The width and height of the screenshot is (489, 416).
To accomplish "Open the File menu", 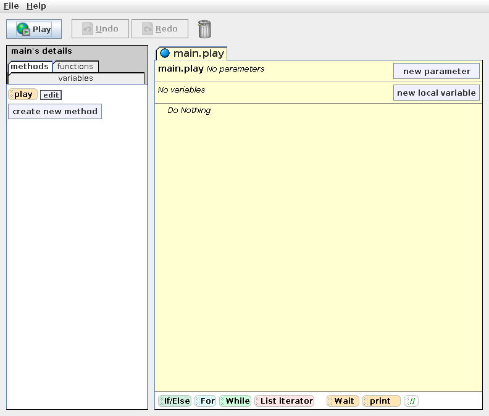I will point(11,6).
